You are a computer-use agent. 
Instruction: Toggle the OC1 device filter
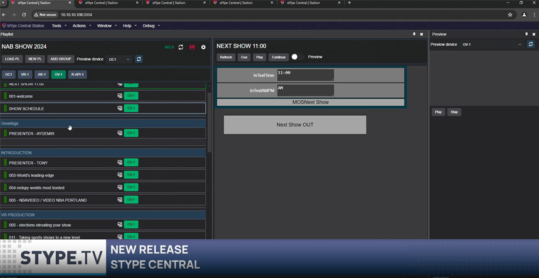pyautogui.click(x=9, y=75)
